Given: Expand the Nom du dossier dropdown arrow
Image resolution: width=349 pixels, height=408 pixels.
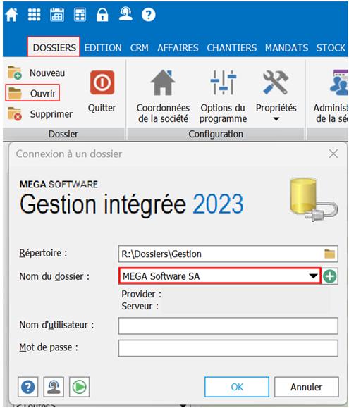Looking at the screenshot, I should (313, 276).
